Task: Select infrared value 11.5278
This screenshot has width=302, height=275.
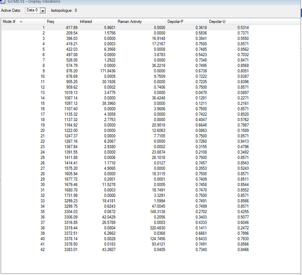Action: click(x=109, y=184)
